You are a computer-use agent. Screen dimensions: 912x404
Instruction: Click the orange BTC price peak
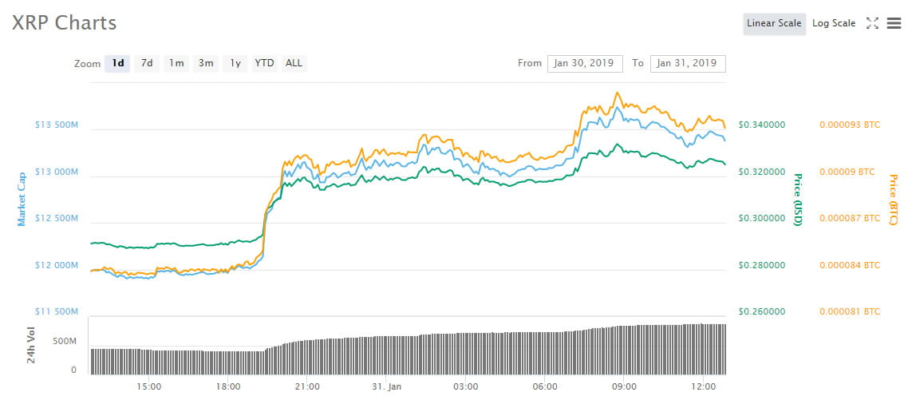pyautogui.click(x=618, y=93)
